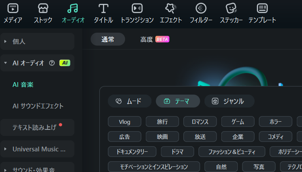The width and height of the screenshot is (302, 172).
Task: Select the エフェクト (Effects) icon
Action: pyautogui.click(x=170, y=9)
